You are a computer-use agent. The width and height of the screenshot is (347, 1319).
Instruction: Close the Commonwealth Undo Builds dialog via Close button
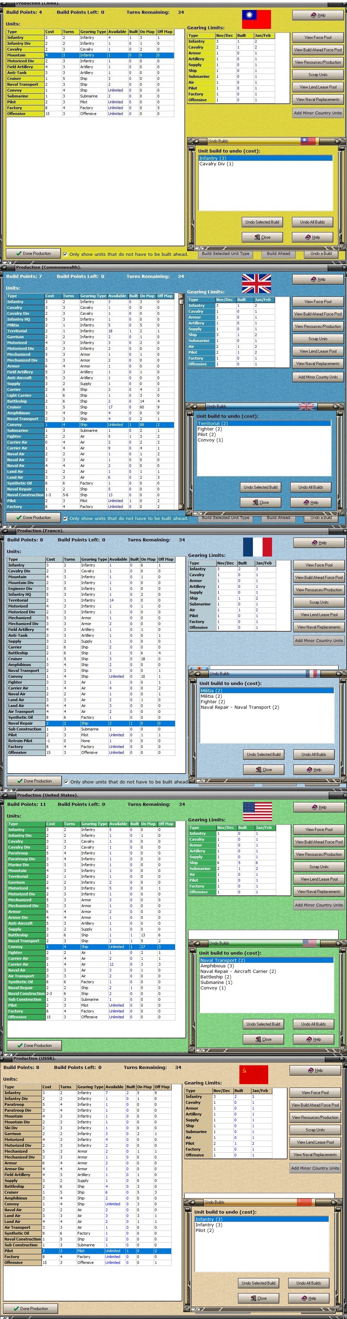tap(261, 502)
